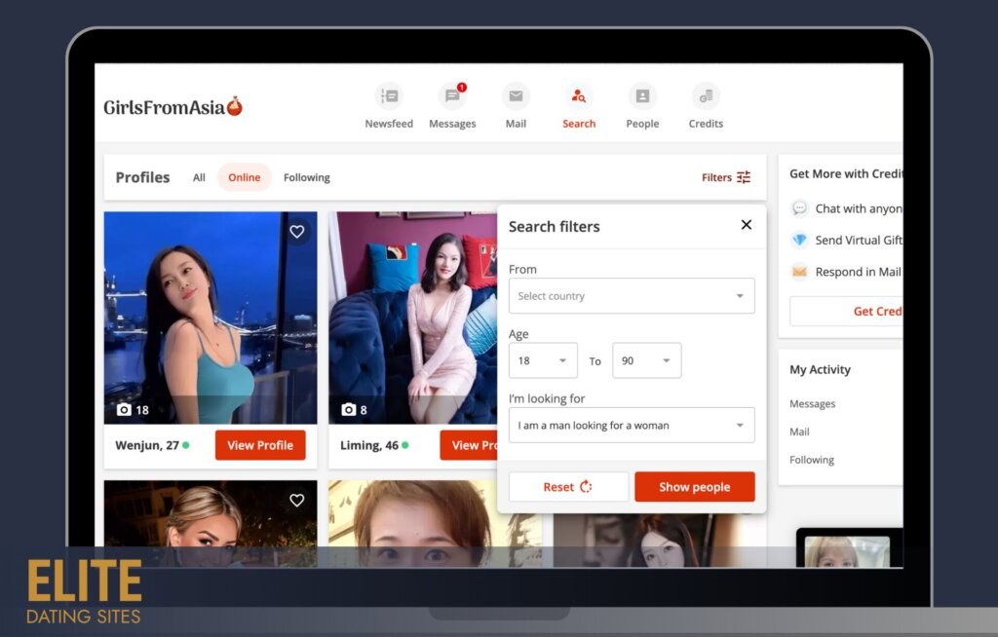Select the Following tab
The height and width of the screenshot is (637, 998).
pyautogui.click(x=306, y=177)
